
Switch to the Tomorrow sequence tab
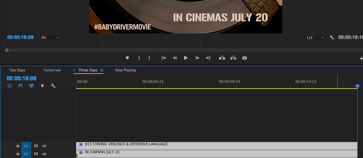coord(52,70)
